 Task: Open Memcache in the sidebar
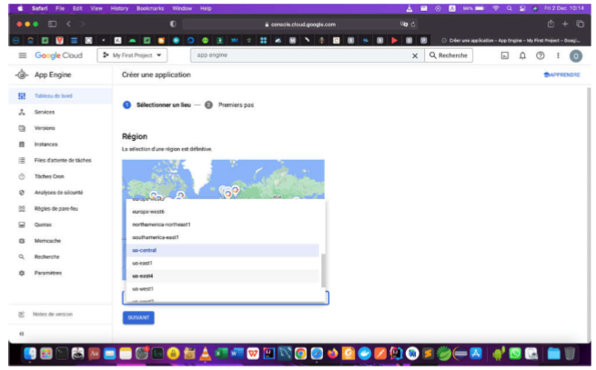point(47,241)
